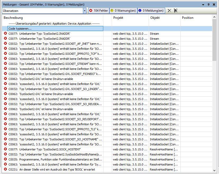219x174 pixels.
Task: Click the Position column header
Action: tap(196, 18)
